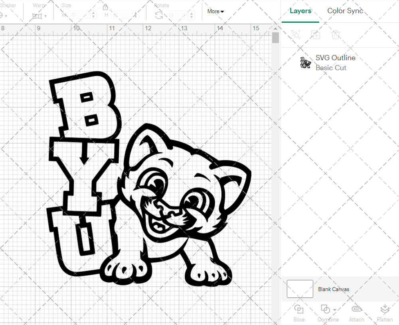Click the Rotate label in the toolbar
This screenshot has width=399, height=325.
(x=162, y=5)
